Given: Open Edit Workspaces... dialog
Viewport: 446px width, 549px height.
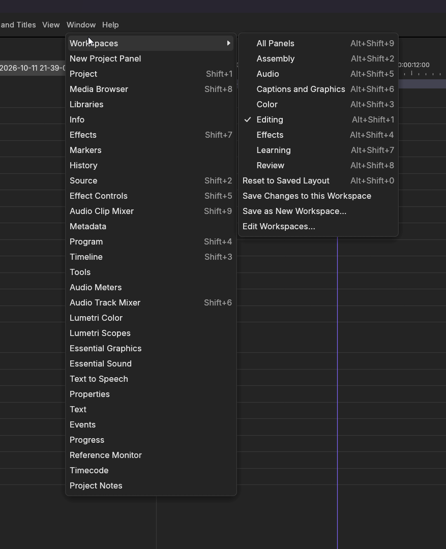Looking at the screenshot, I should click(x=318, y=226).
